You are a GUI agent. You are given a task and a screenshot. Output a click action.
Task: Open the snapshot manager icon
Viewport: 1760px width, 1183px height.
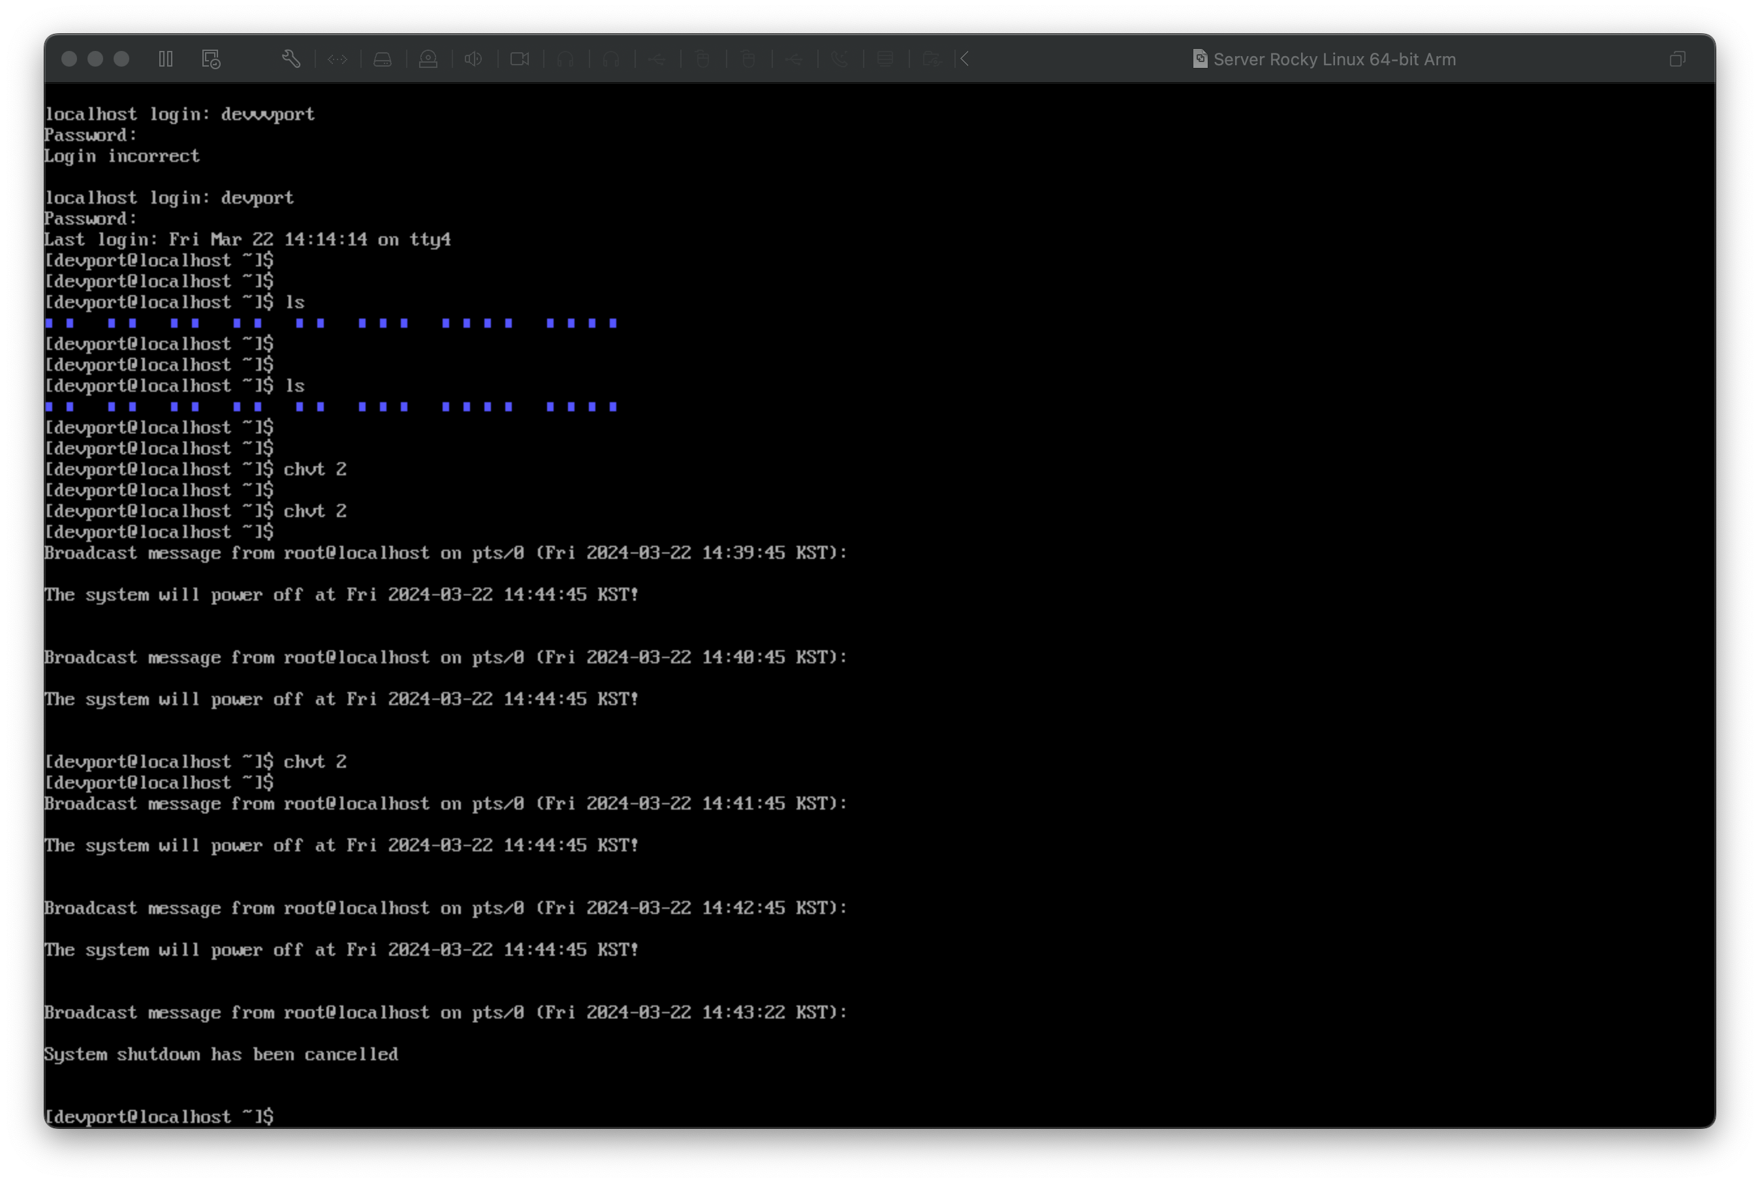[x=212, y=59]
